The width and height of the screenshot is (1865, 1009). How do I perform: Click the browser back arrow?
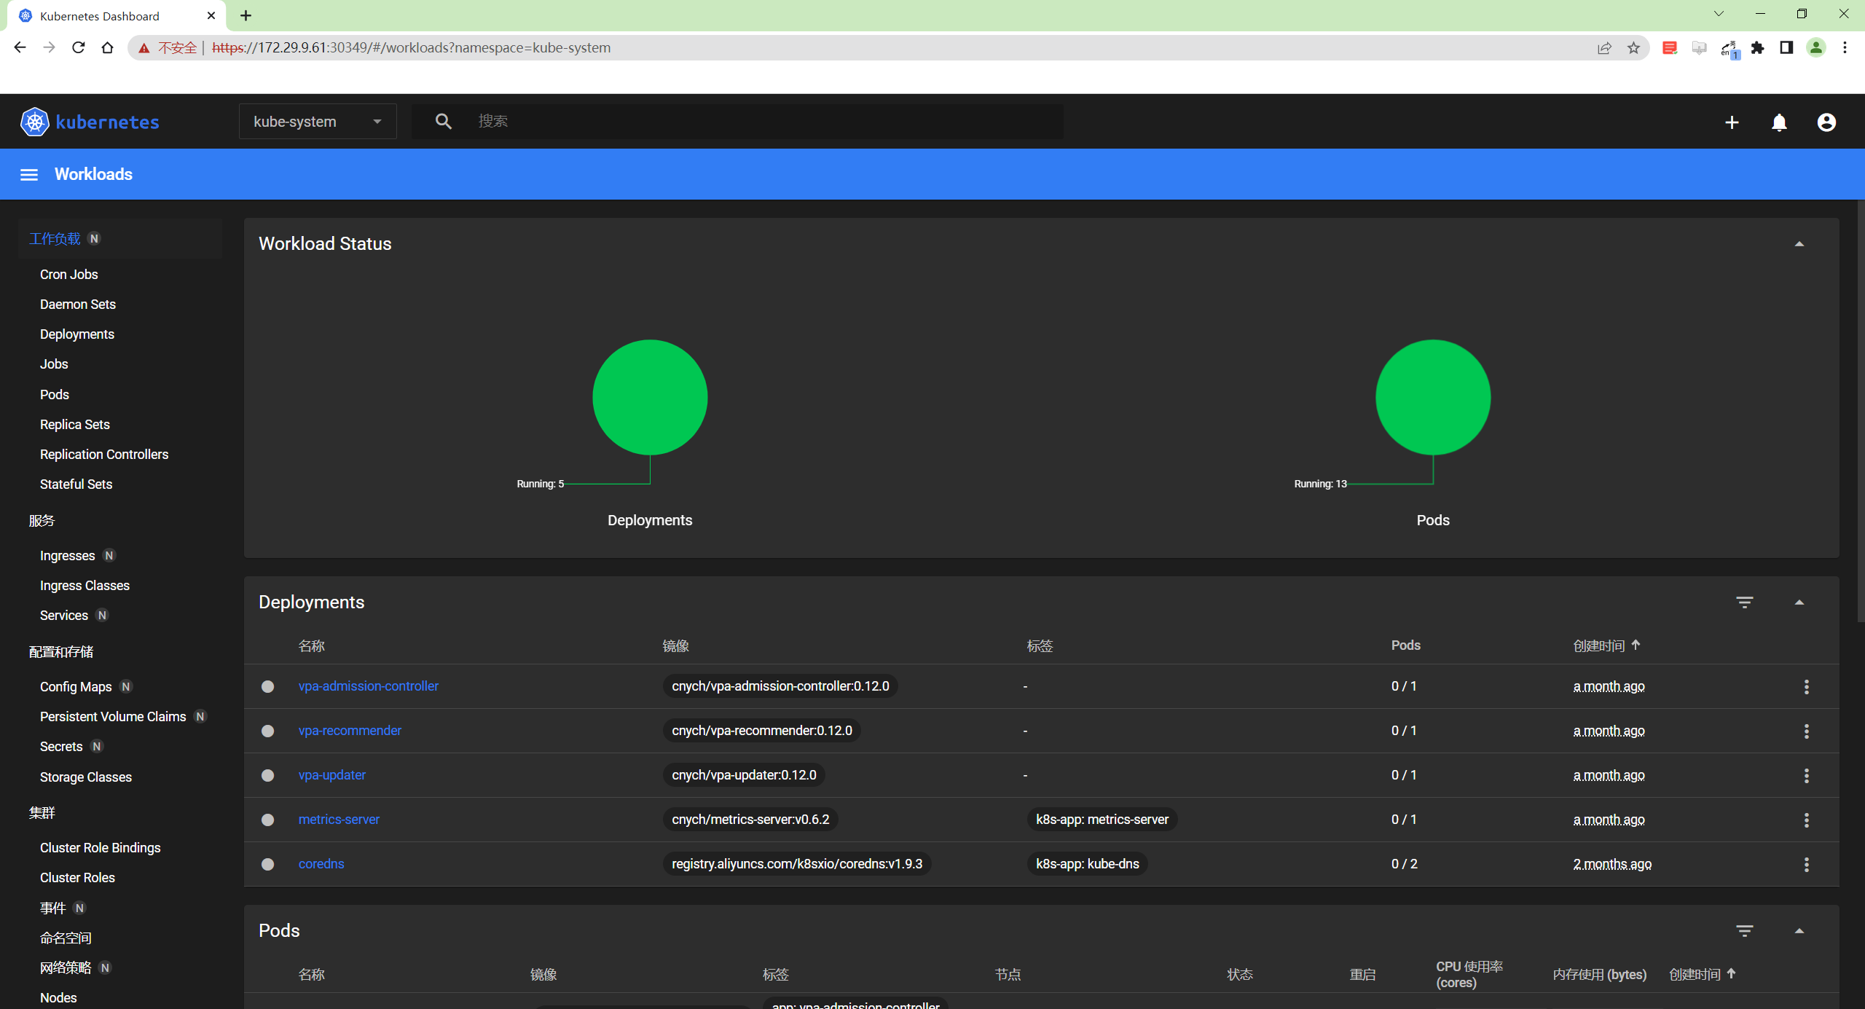coord(20,47)
